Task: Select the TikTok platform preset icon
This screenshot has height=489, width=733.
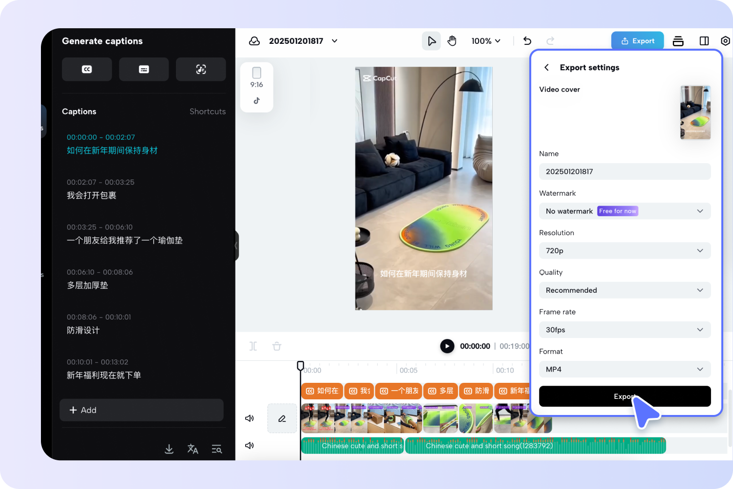Action: coord(257,101)
